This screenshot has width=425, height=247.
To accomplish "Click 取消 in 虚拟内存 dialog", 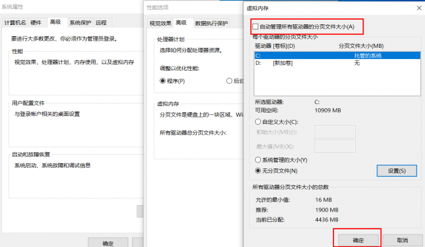I will tap(402, 240).
